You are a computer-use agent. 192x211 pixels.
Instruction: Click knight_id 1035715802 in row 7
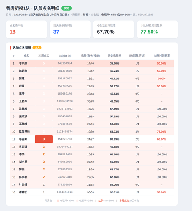pyautogui.click(x=65, y=109)
